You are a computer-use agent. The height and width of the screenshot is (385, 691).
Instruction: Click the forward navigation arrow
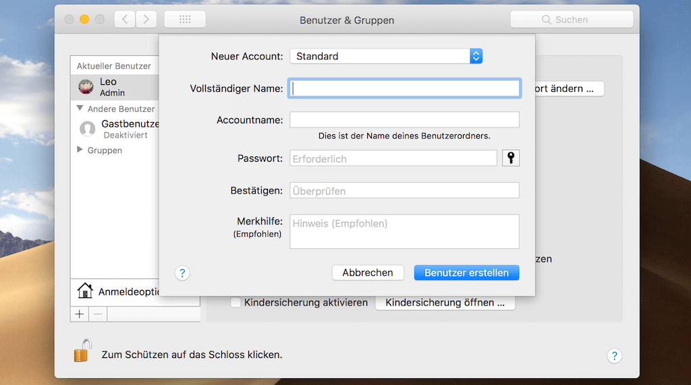(146, 20)
